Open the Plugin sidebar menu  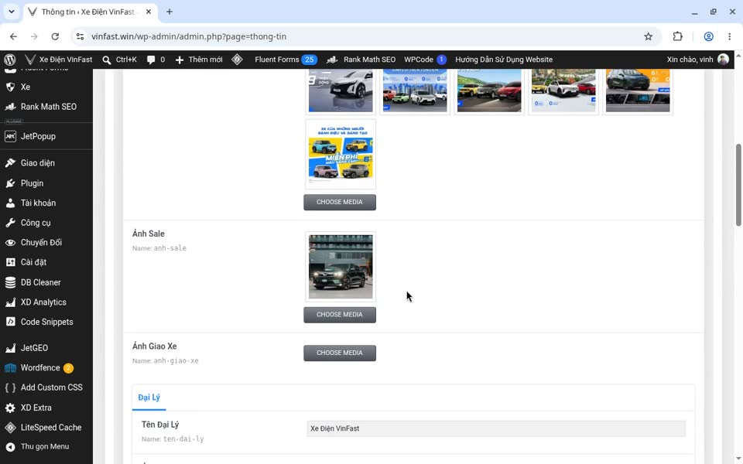[46, 183]
